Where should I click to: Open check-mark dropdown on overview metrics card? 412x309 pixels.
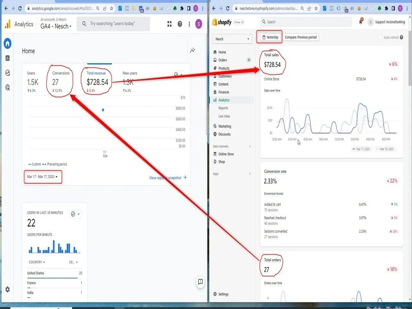[178, 75]
